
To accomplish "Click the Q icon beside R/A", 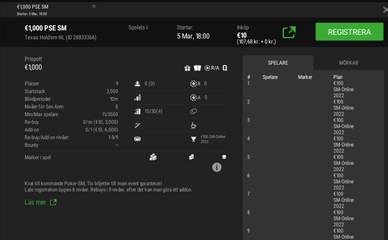I will [x=225, y=68].
